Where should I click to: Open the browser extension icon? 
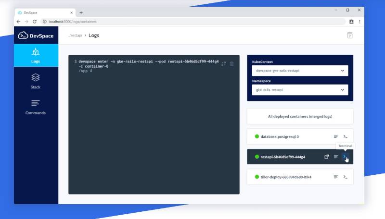point(351,22)
